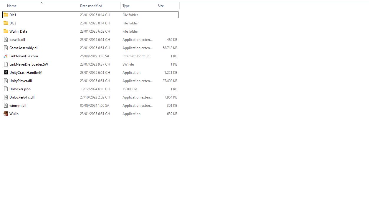Screen dimensions: 369x220
Task: Select the LinkNeverDie_Loader.SW file icon
Action: pos(6,64)
